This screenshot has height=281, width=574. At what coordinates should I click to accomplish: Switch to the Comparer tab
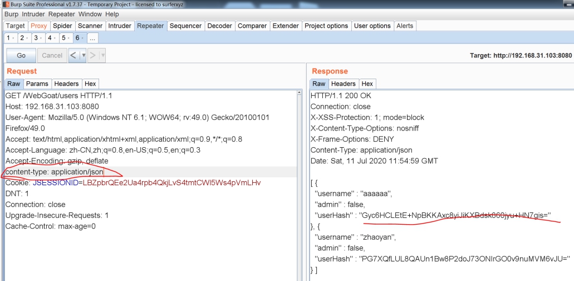click(x=252, y=26)
